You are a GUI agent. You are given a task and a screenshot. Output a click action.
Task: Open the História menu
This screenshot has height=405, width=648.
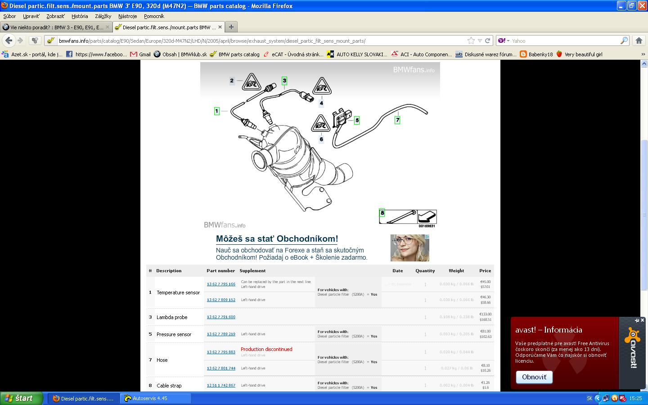[x=80, y=16]
